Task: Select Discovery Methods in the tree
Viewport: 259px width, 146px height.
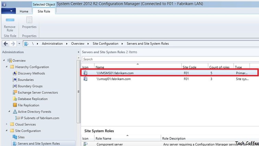Action: tap(32, 73)
